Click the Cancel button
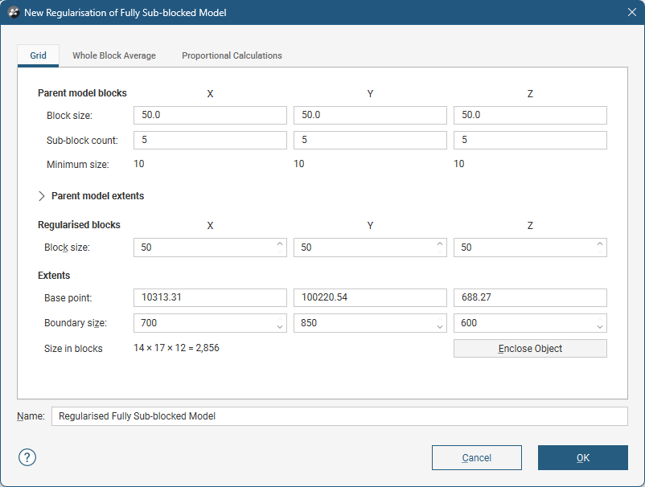 click(x=476, y=457)
